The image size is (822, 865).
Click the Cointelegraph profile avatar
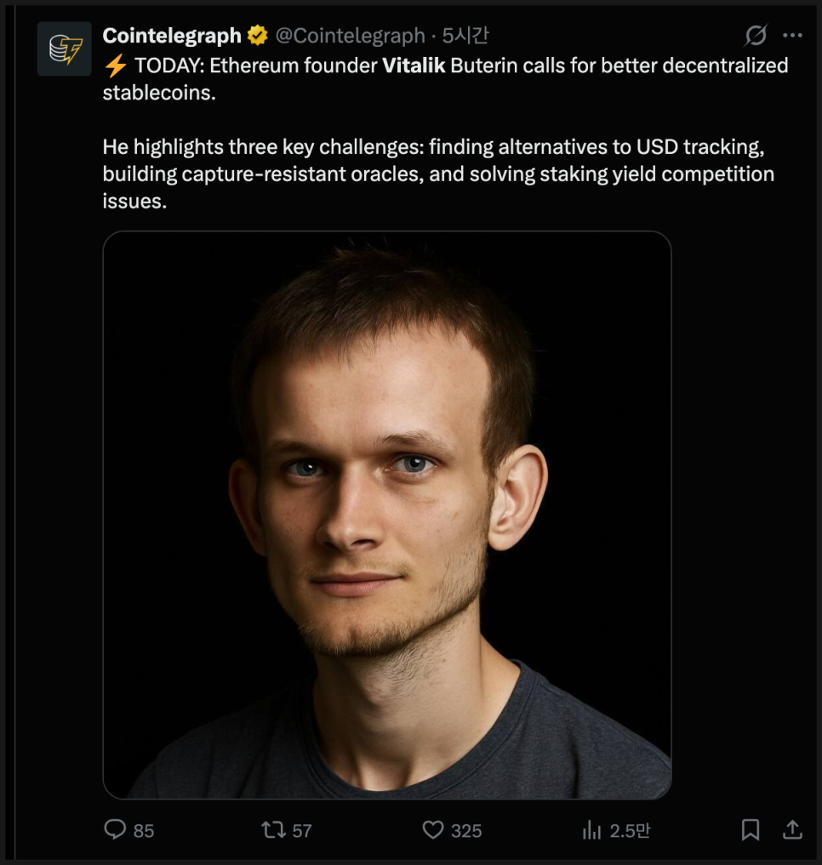point(65,49)
